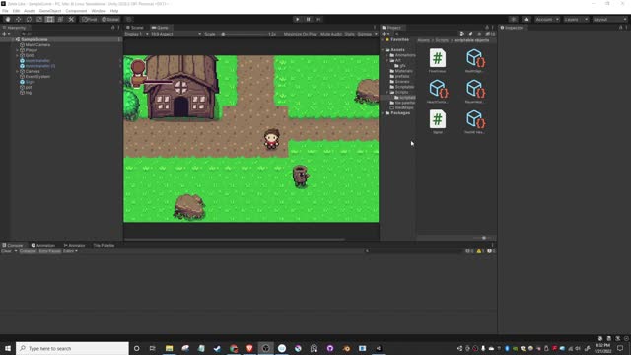Open the Window menu
The width and height of the screenshot is (631, 355).
pyautogui.click(x=99, y=11)
